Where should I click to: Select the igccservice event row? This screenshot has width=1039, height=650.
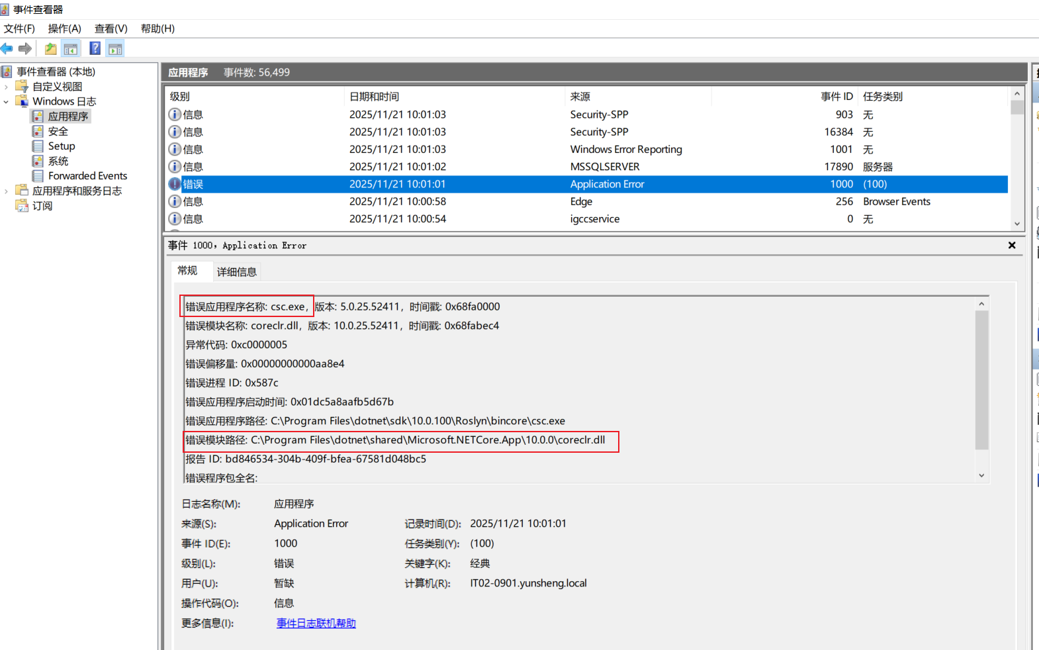click(587, 219)
